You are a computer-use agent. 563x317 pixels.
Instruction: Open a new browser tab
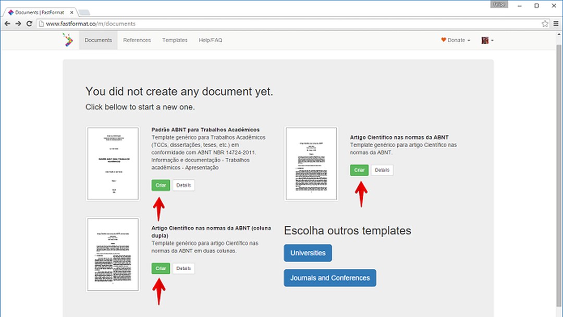click(x=84, y=13)
